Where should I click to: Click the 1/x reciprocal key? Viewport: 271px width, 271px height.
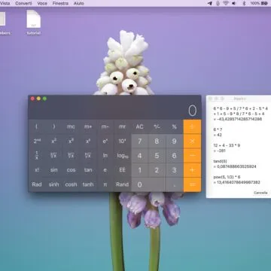point(37,156)
